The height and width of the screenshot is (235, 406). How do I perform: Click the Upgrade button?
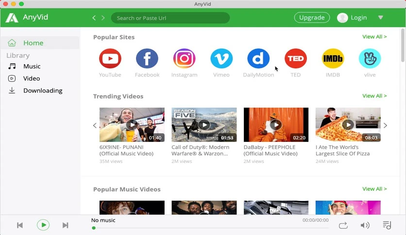coord(312,17)
